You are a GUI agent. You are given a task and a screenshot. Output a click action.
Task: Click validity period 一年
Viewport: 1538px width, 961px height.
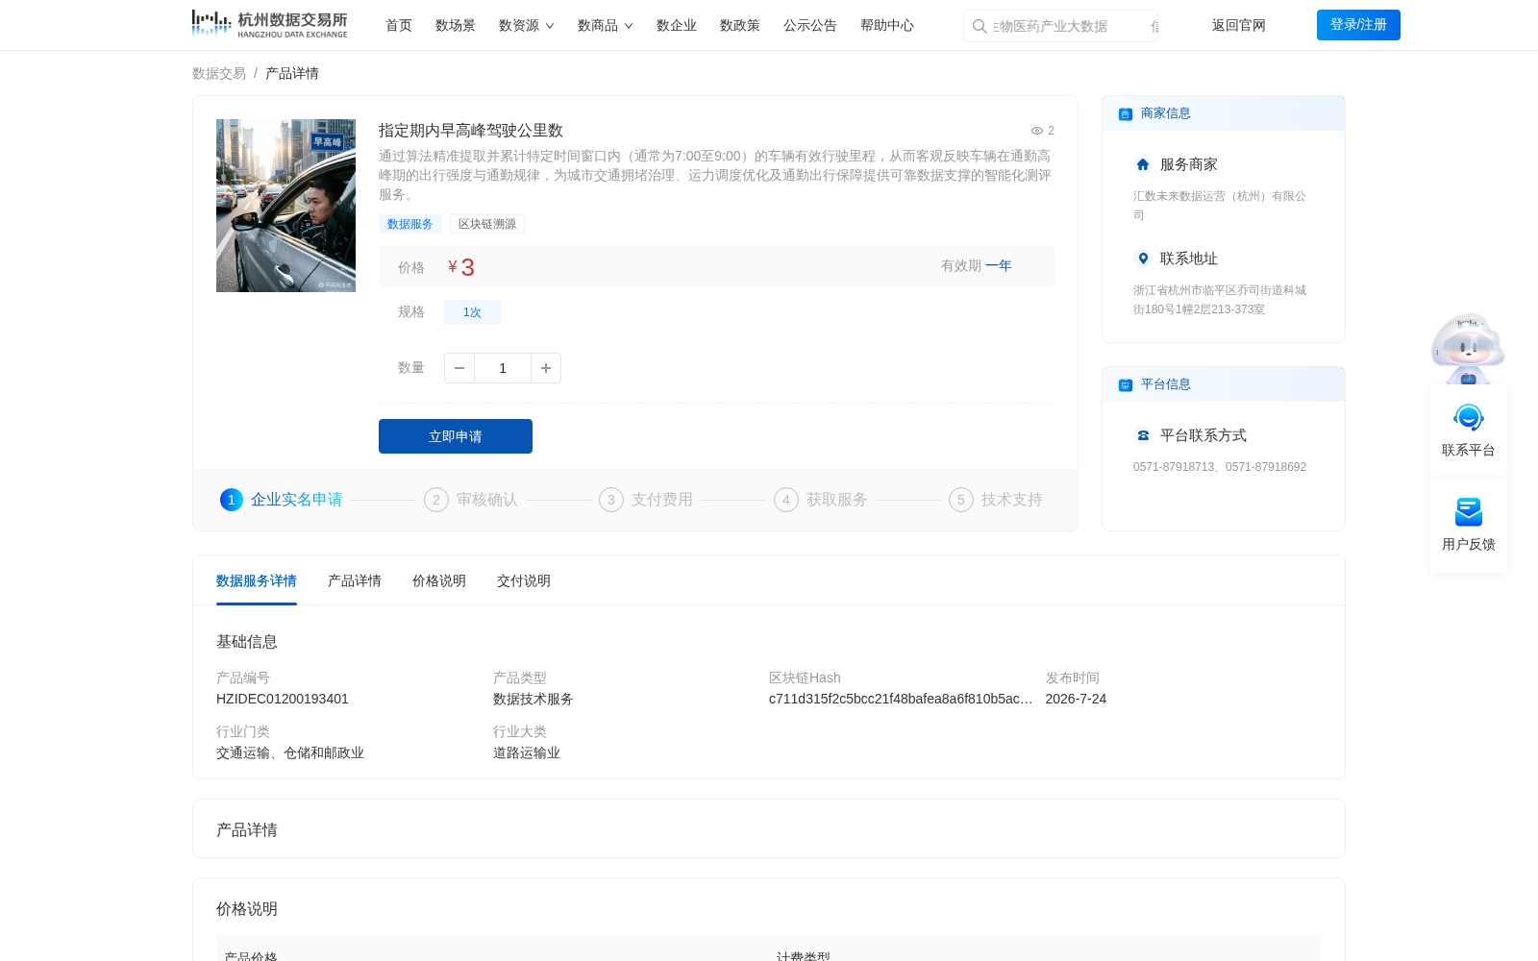(999, 265)
